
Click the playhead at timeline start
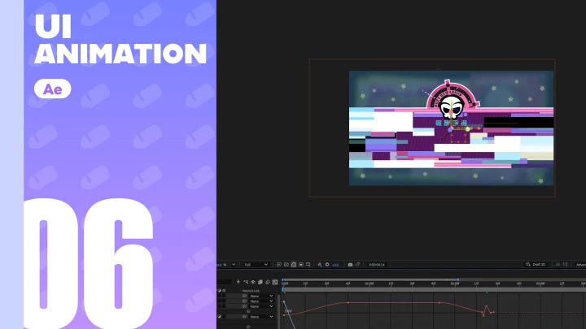[x=283, y=289]
